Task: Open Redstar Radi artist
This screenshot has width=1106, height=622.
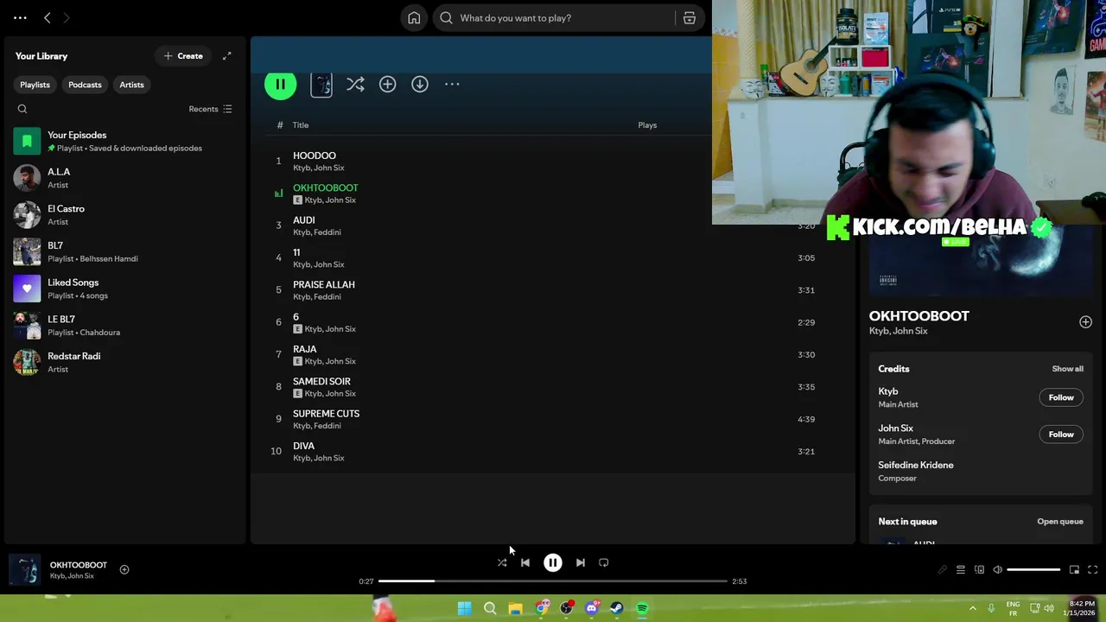Action: pyautogui.click(x=125, y=362)
